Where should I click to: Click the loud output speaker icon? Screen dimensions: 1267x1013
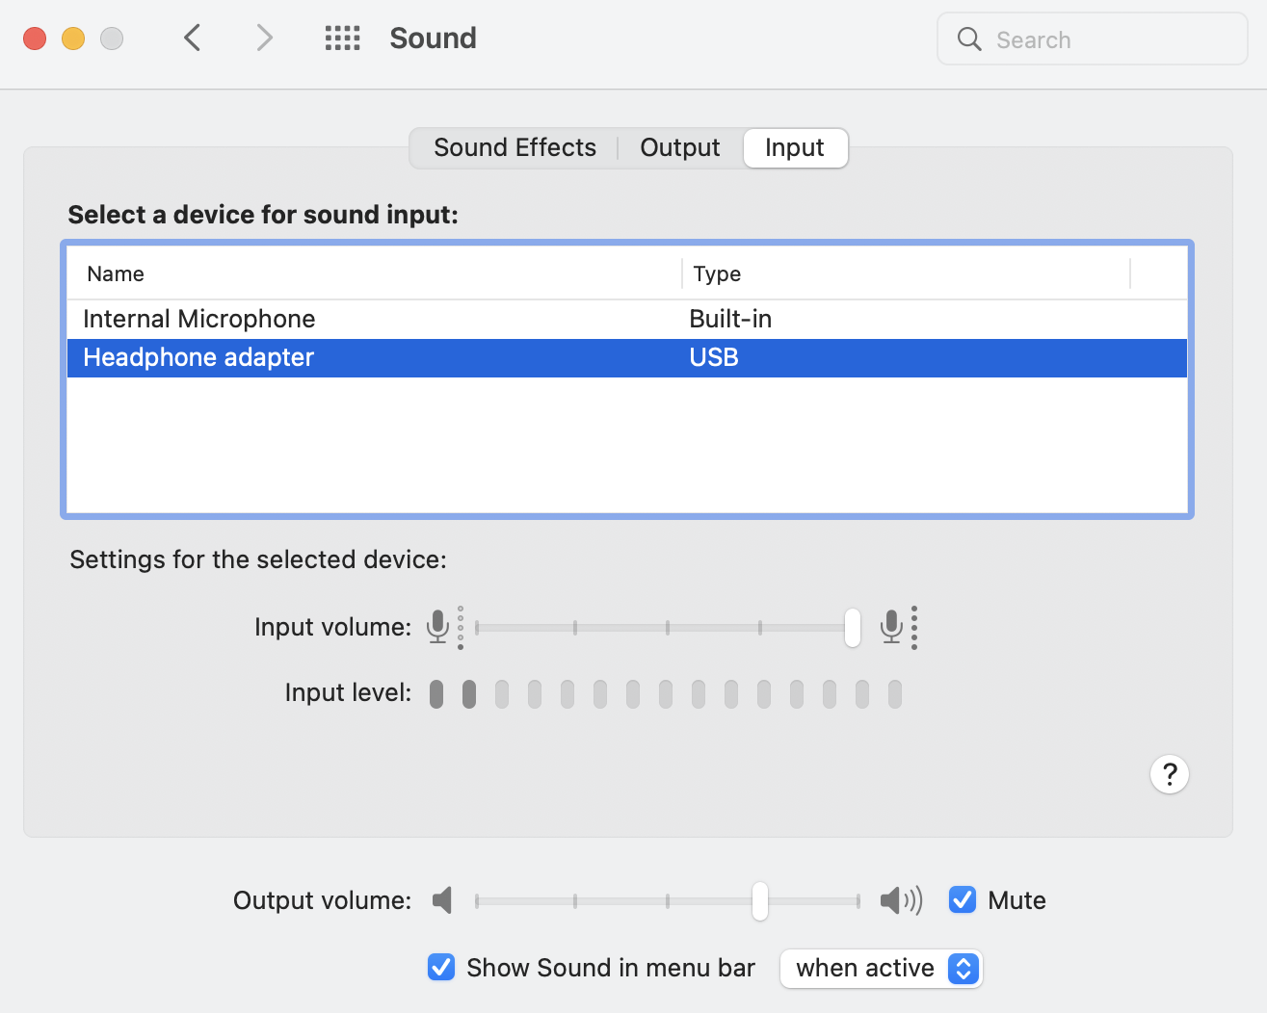click(900, 900)
